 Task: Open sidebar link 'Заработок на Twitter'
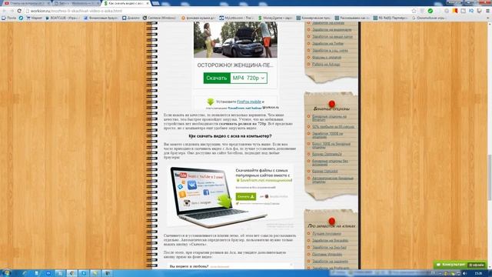tap(328, 43)
